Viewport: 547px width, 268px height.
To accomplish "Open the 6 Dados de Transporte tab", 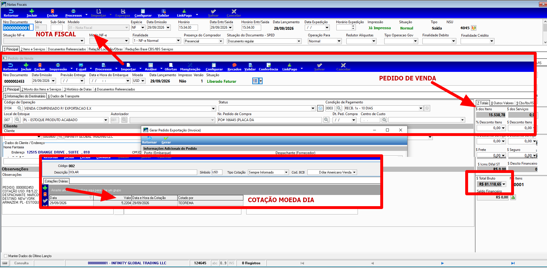I will tap(64, 96).
